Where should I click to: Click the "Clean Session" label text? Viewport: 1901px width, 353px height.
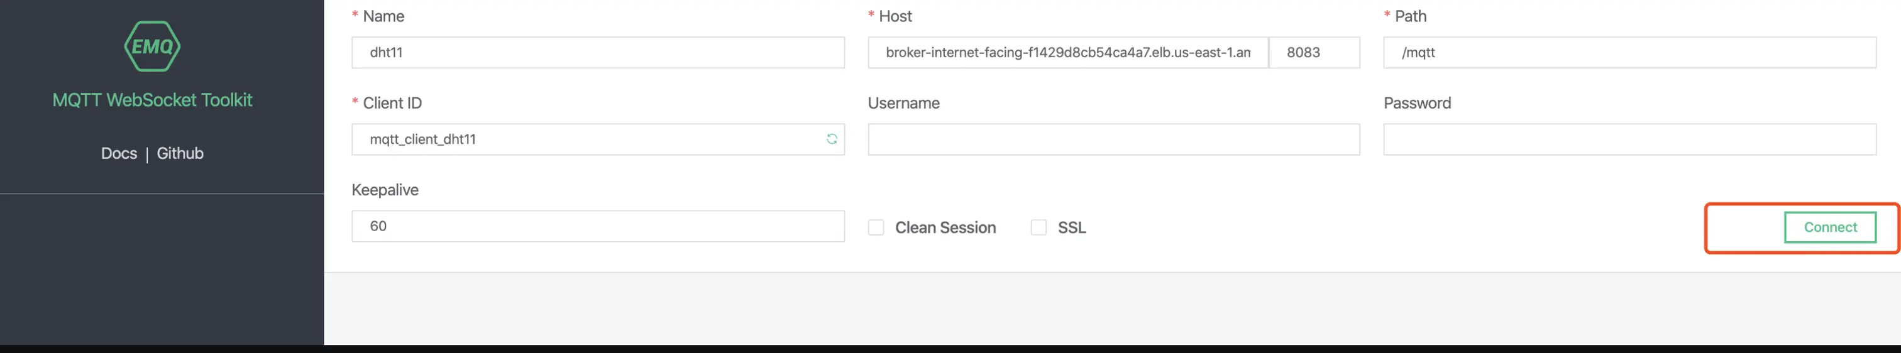point(945,228)
